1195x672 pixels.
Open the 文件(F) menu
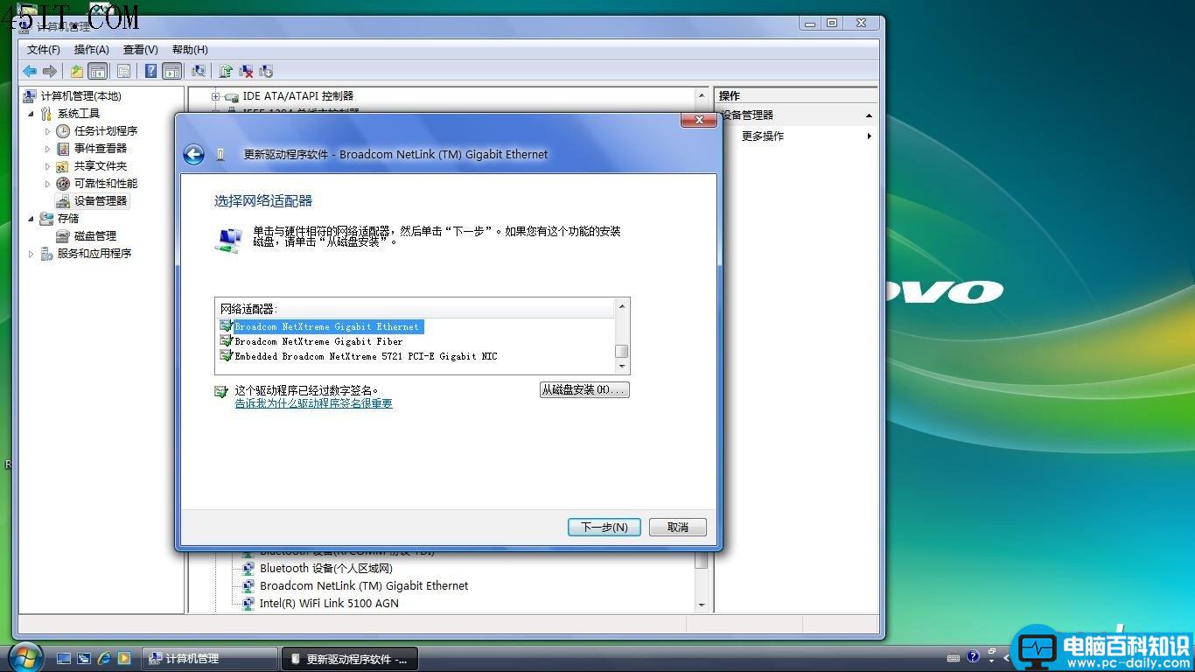tap(44, 50)
